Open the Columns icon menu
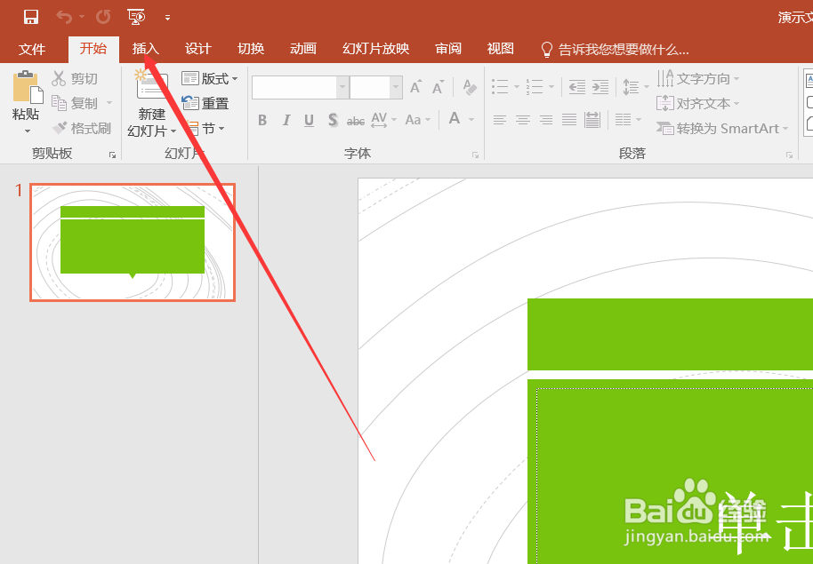The height and width of the screenshot is (564, 813). point(627,120)
